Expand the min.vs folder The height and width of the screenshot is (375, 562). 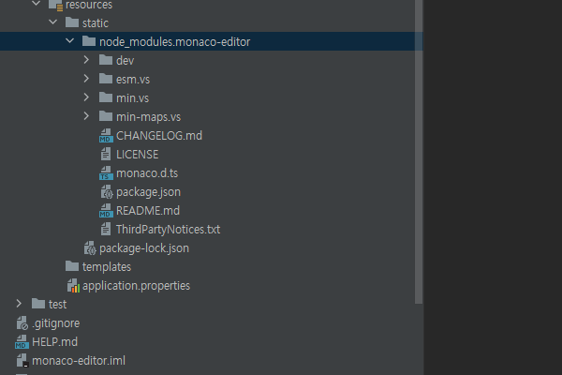[86, 97]
